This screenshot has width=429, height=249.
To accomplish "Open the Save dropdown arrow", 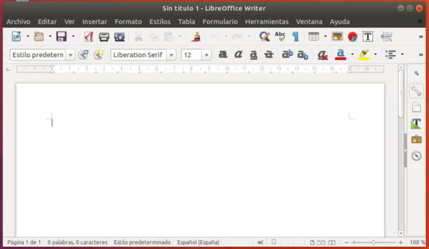I will (x=73, y=36).
